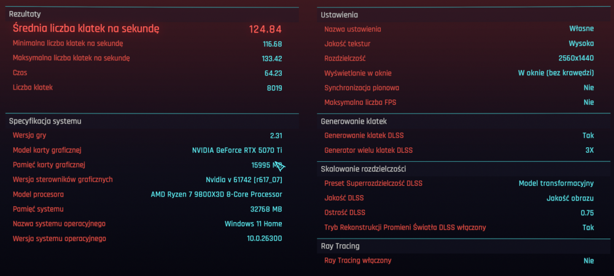Click 'Rozdzielczość' label
The width and height of the screenshot is (614, 276).
[x=345, y=59]
